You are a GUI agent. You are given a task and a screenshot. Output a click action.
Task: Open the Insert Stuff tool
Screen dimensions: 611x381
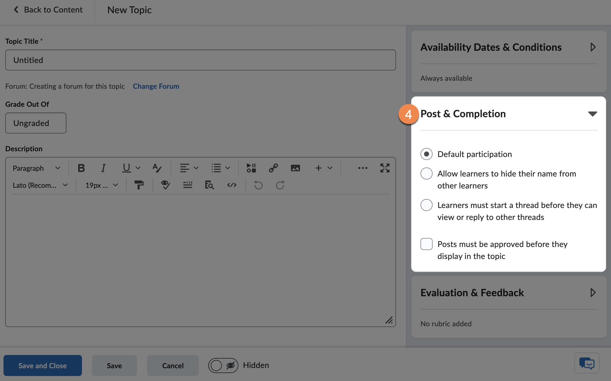[x=251, y=168]
